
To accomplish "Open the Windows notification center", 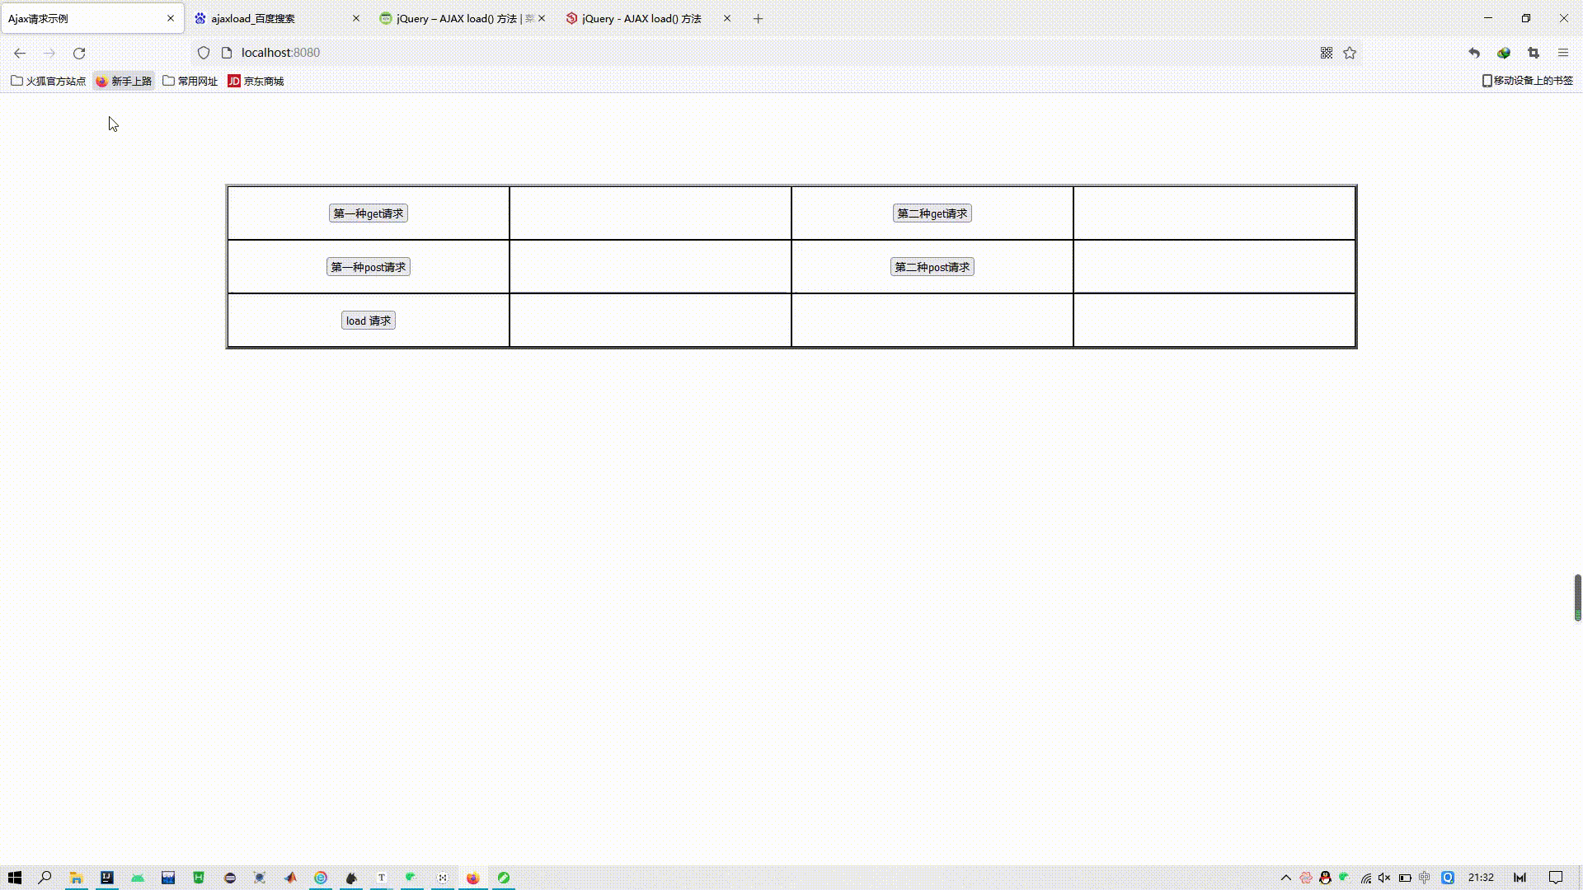I will click(1556, 878).
